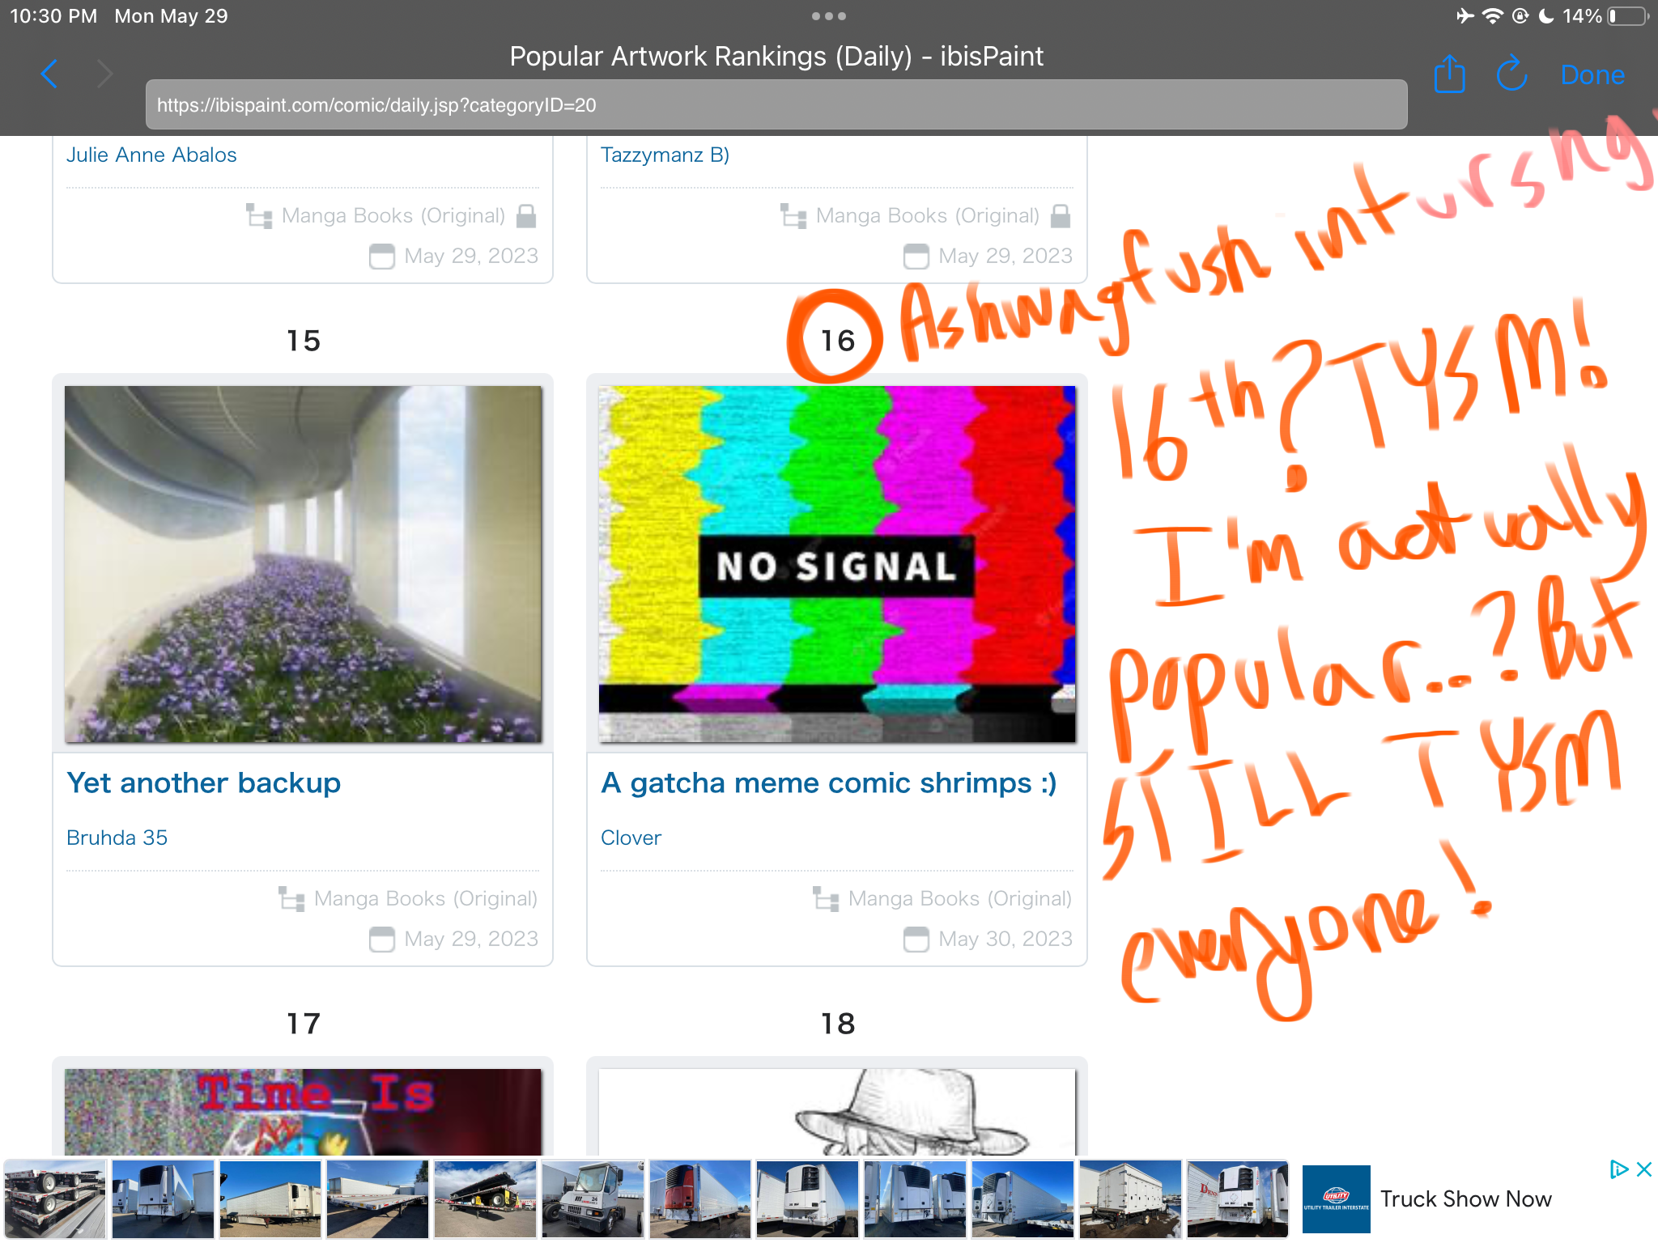The width and height of the screenshot is (1658, 1243).
Task: Open the 'Time Is' rank 17 thumbnail
Action: (x=303, y=1111)
